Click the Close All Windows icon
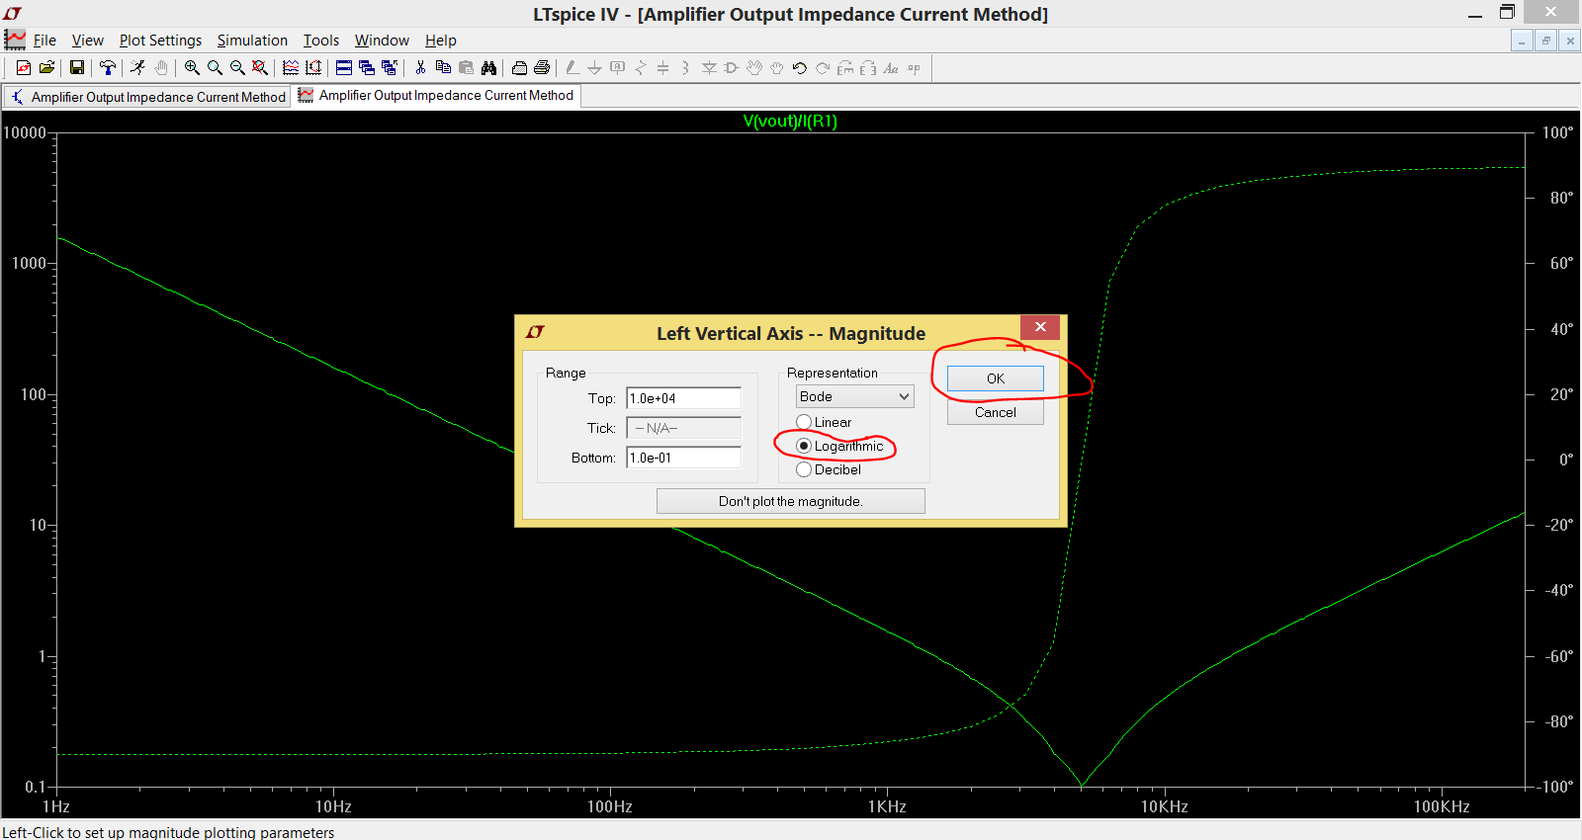The height and width of the screenshot is (840, 1582). coord(390,68)
